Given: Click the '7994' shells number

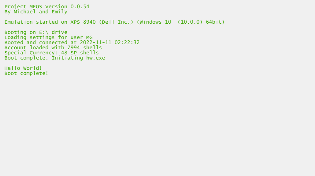Looking at the screenshot, I should pyautogui.click(x=74, y=48).
